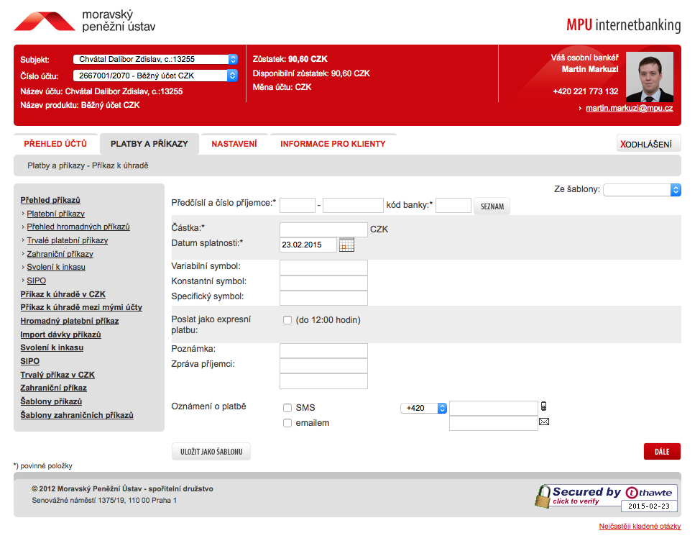The image size is (700, 546).
Task: Open Hromadný platební příkaz link
Action: (70, 321)
